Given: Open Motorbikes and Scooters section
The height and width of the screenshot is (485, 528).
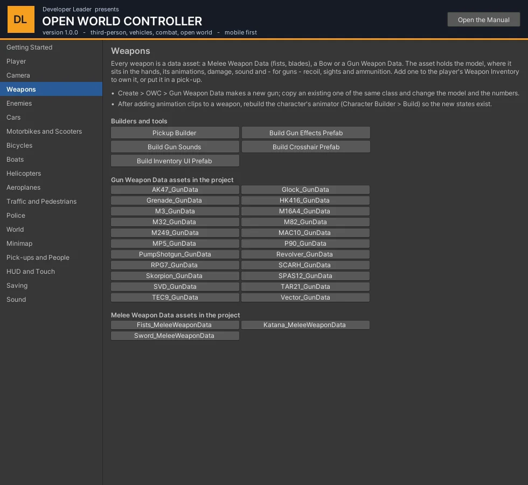Looking at the screenshot, I should click(x=51, y=131).
